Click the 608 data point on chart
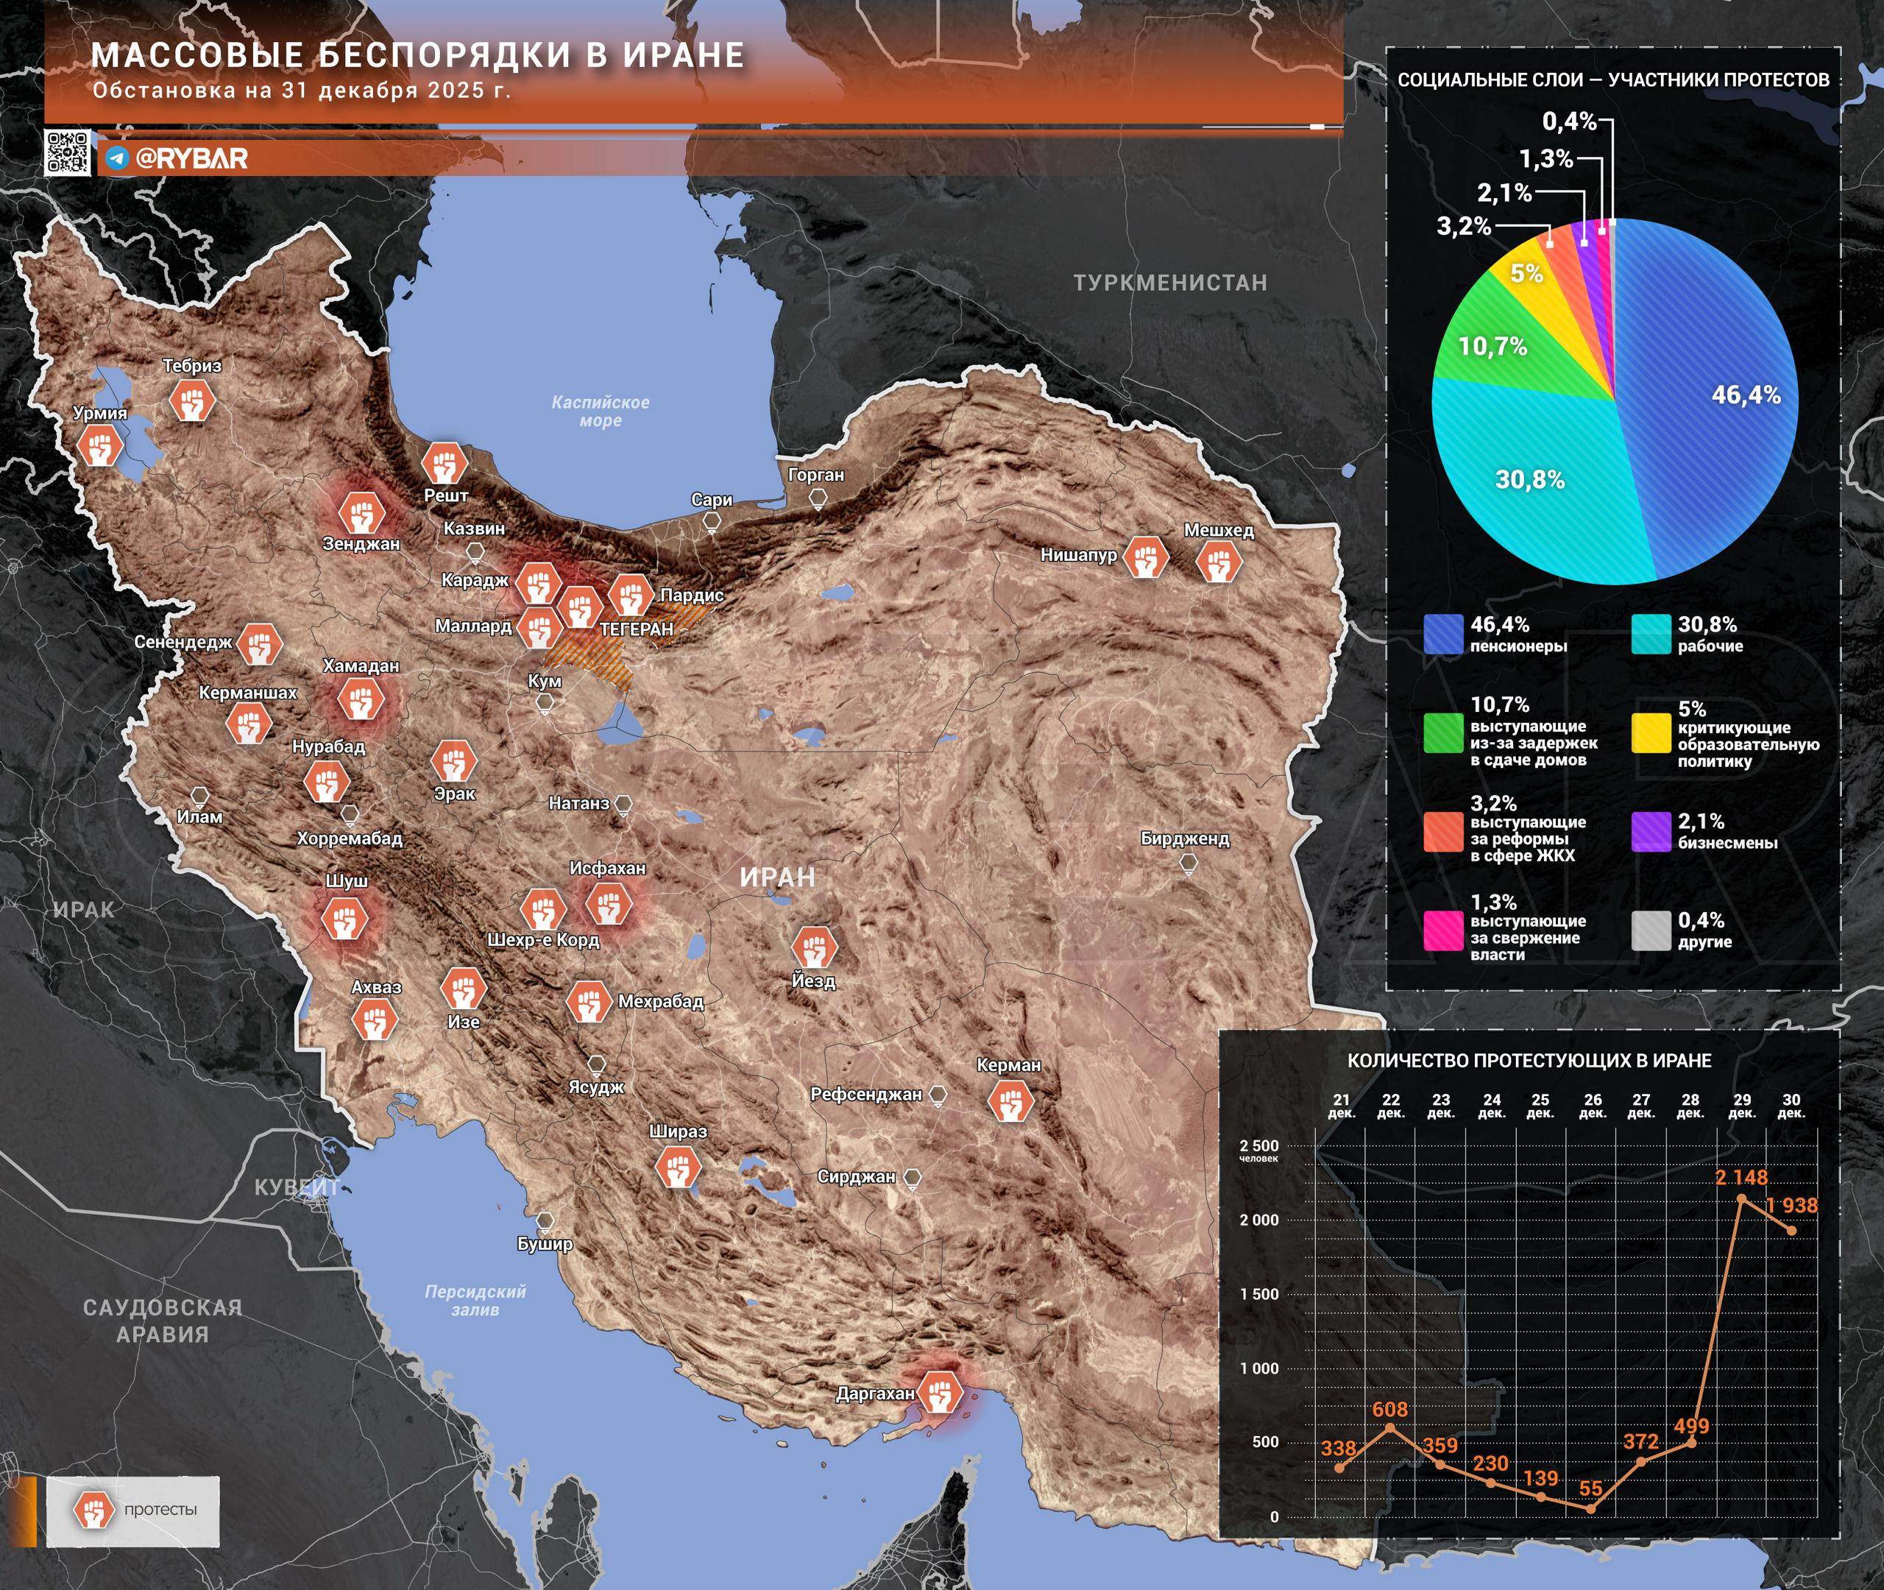 pyautogui.click(x=1390, y=1428)
